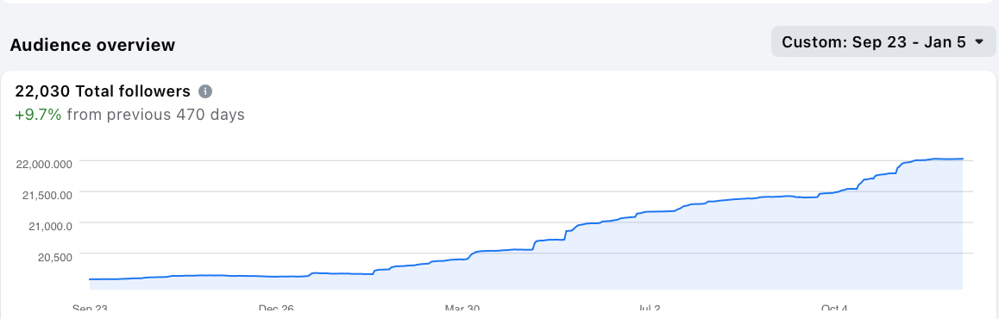
Task: Click the 22,030 Total followers heading
Action: click(x=103, y=91)
